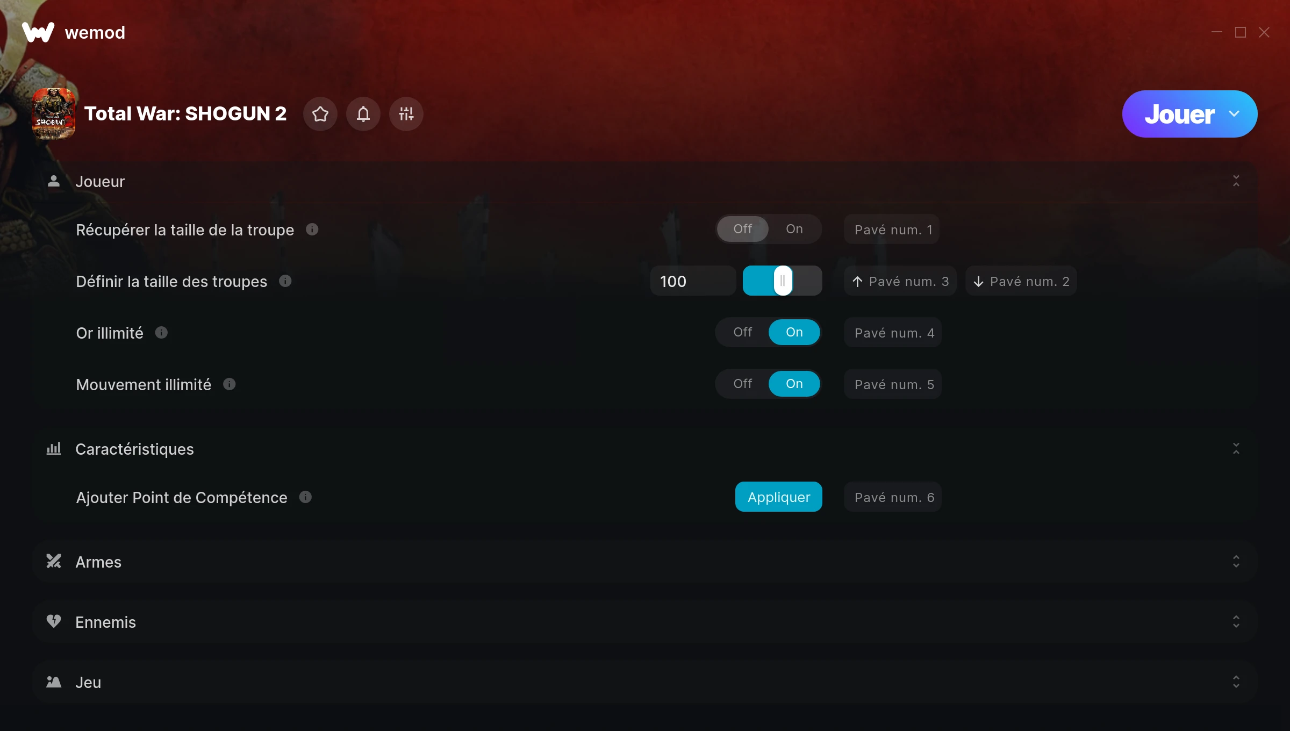Expand the Ennemis section
Image resolution: width=1290 pixels, height=731 pixels.
click(645, 622)
